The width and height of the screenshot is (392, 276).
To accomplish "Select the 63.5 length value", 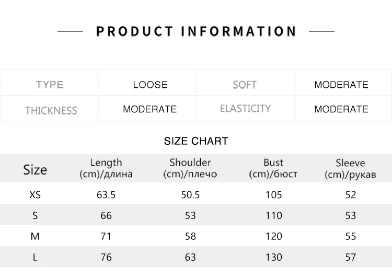I will (106, 195).
